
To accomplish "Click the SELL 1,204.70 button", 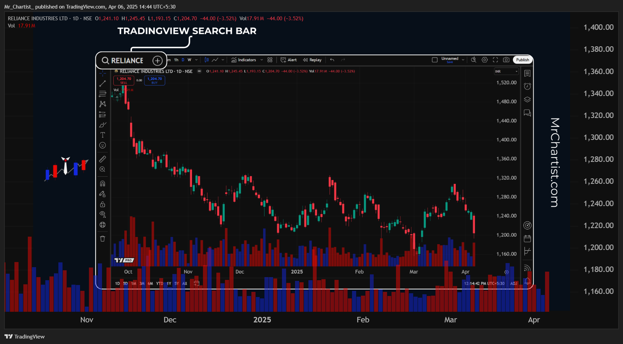I will coord(124,81).
